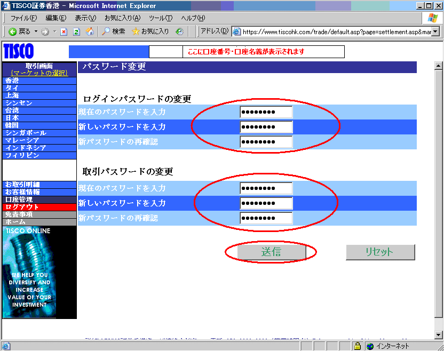
Task: Select the シンガポール market link
Action: [x=39, y=133]
